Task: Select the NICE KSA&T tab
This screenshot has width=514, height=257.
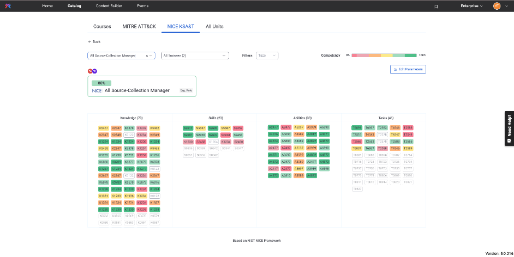Action: pyautogui.click(x=181, y=27)
